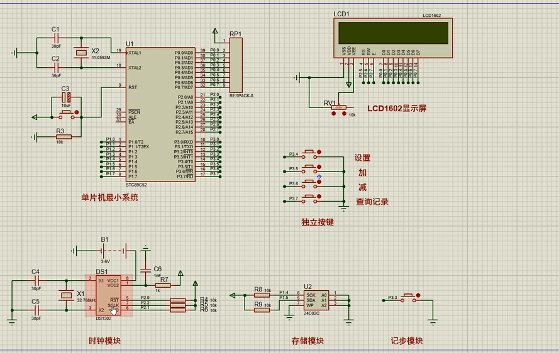Image resolution: width=559 pixels, height=353 pixels.
Task: Push the P3.5 button switch
Action: point(309,169)
